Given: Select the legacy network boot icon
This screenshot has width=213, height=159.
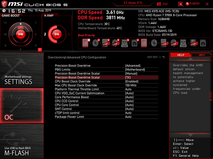Looking at the screenshot, I should click(203, 43).
